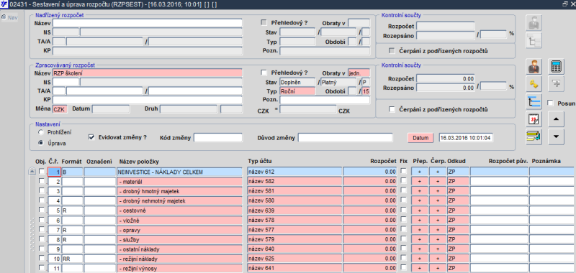Click the Obraty v field showing jedn.
Screen dimensions: 576x273
pos(359,73)
